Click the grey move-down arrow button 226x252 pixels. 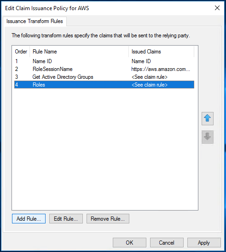[208, 137]
